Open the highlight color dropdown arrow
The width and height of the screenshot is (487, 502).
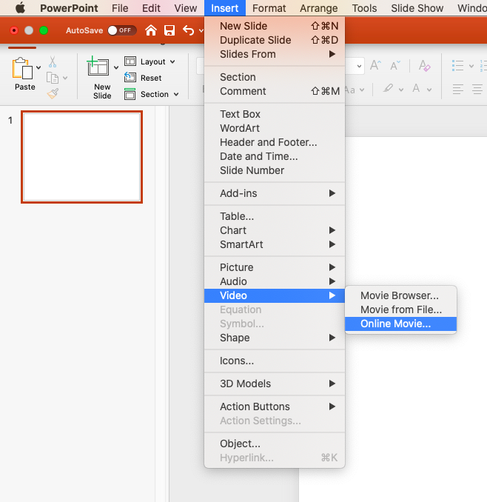pyautogui.click(x=401, y=90)
